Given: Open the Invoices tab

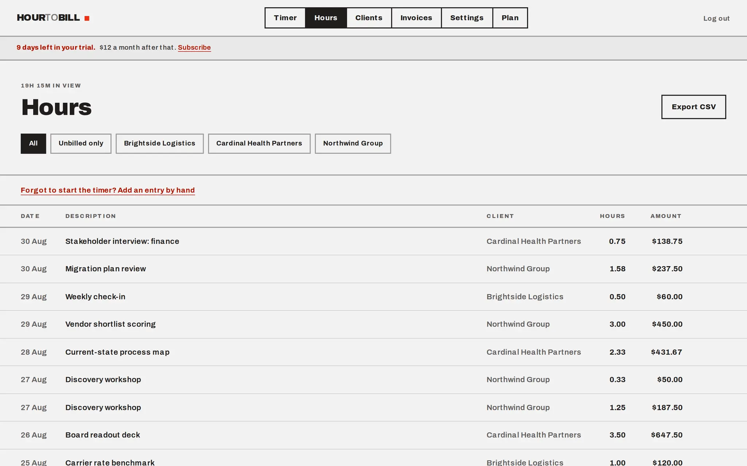Looking at the screenshot, I should [416, 18].
